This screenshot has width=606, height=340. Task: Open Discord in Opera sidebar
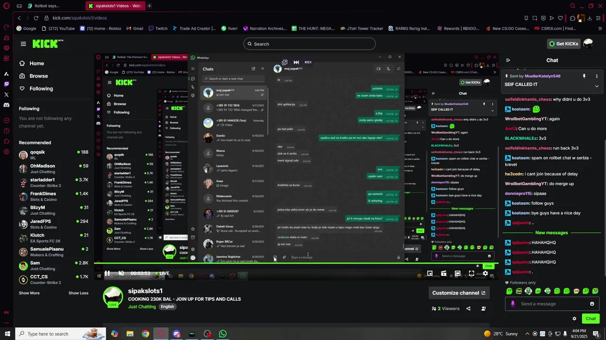pos(6,105)
